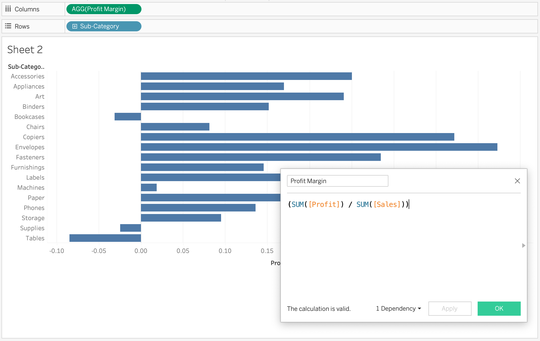Click the Apply button
The width and height of the screenshot is (540, 341).
click(x=449, y=309)
